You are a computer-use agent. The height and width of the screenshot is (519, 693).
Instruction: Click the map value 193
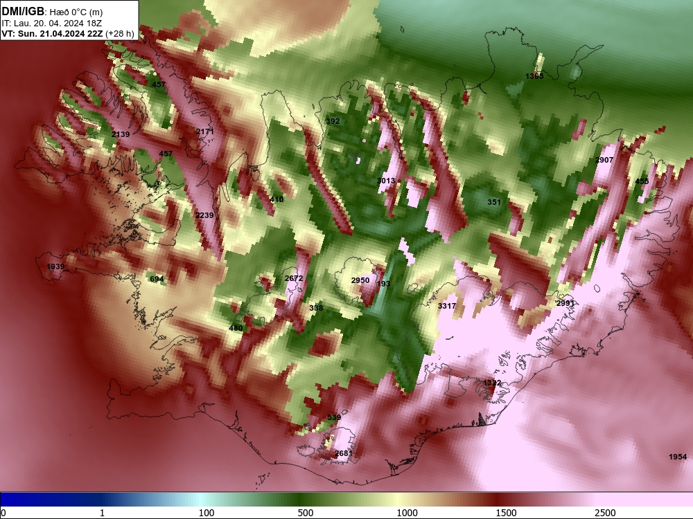[x=384, y=284]
